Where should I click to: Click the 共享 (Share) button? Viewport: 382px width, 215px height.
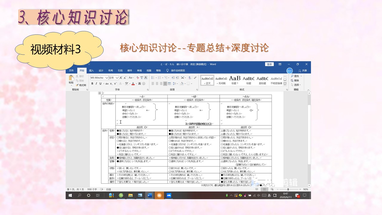(x=302, y=70)
